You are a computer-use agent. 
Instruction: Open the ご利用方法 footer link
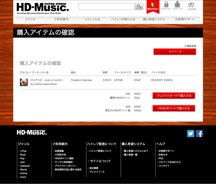[x=60, y=155]
